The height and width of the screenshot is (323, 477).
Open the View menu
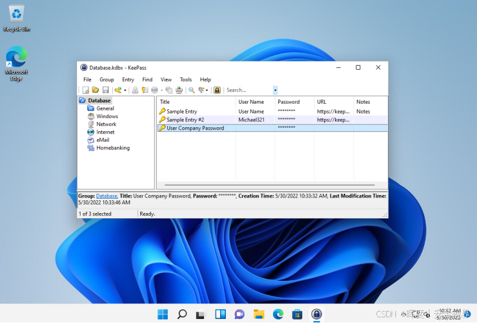[x=166, y=79]
